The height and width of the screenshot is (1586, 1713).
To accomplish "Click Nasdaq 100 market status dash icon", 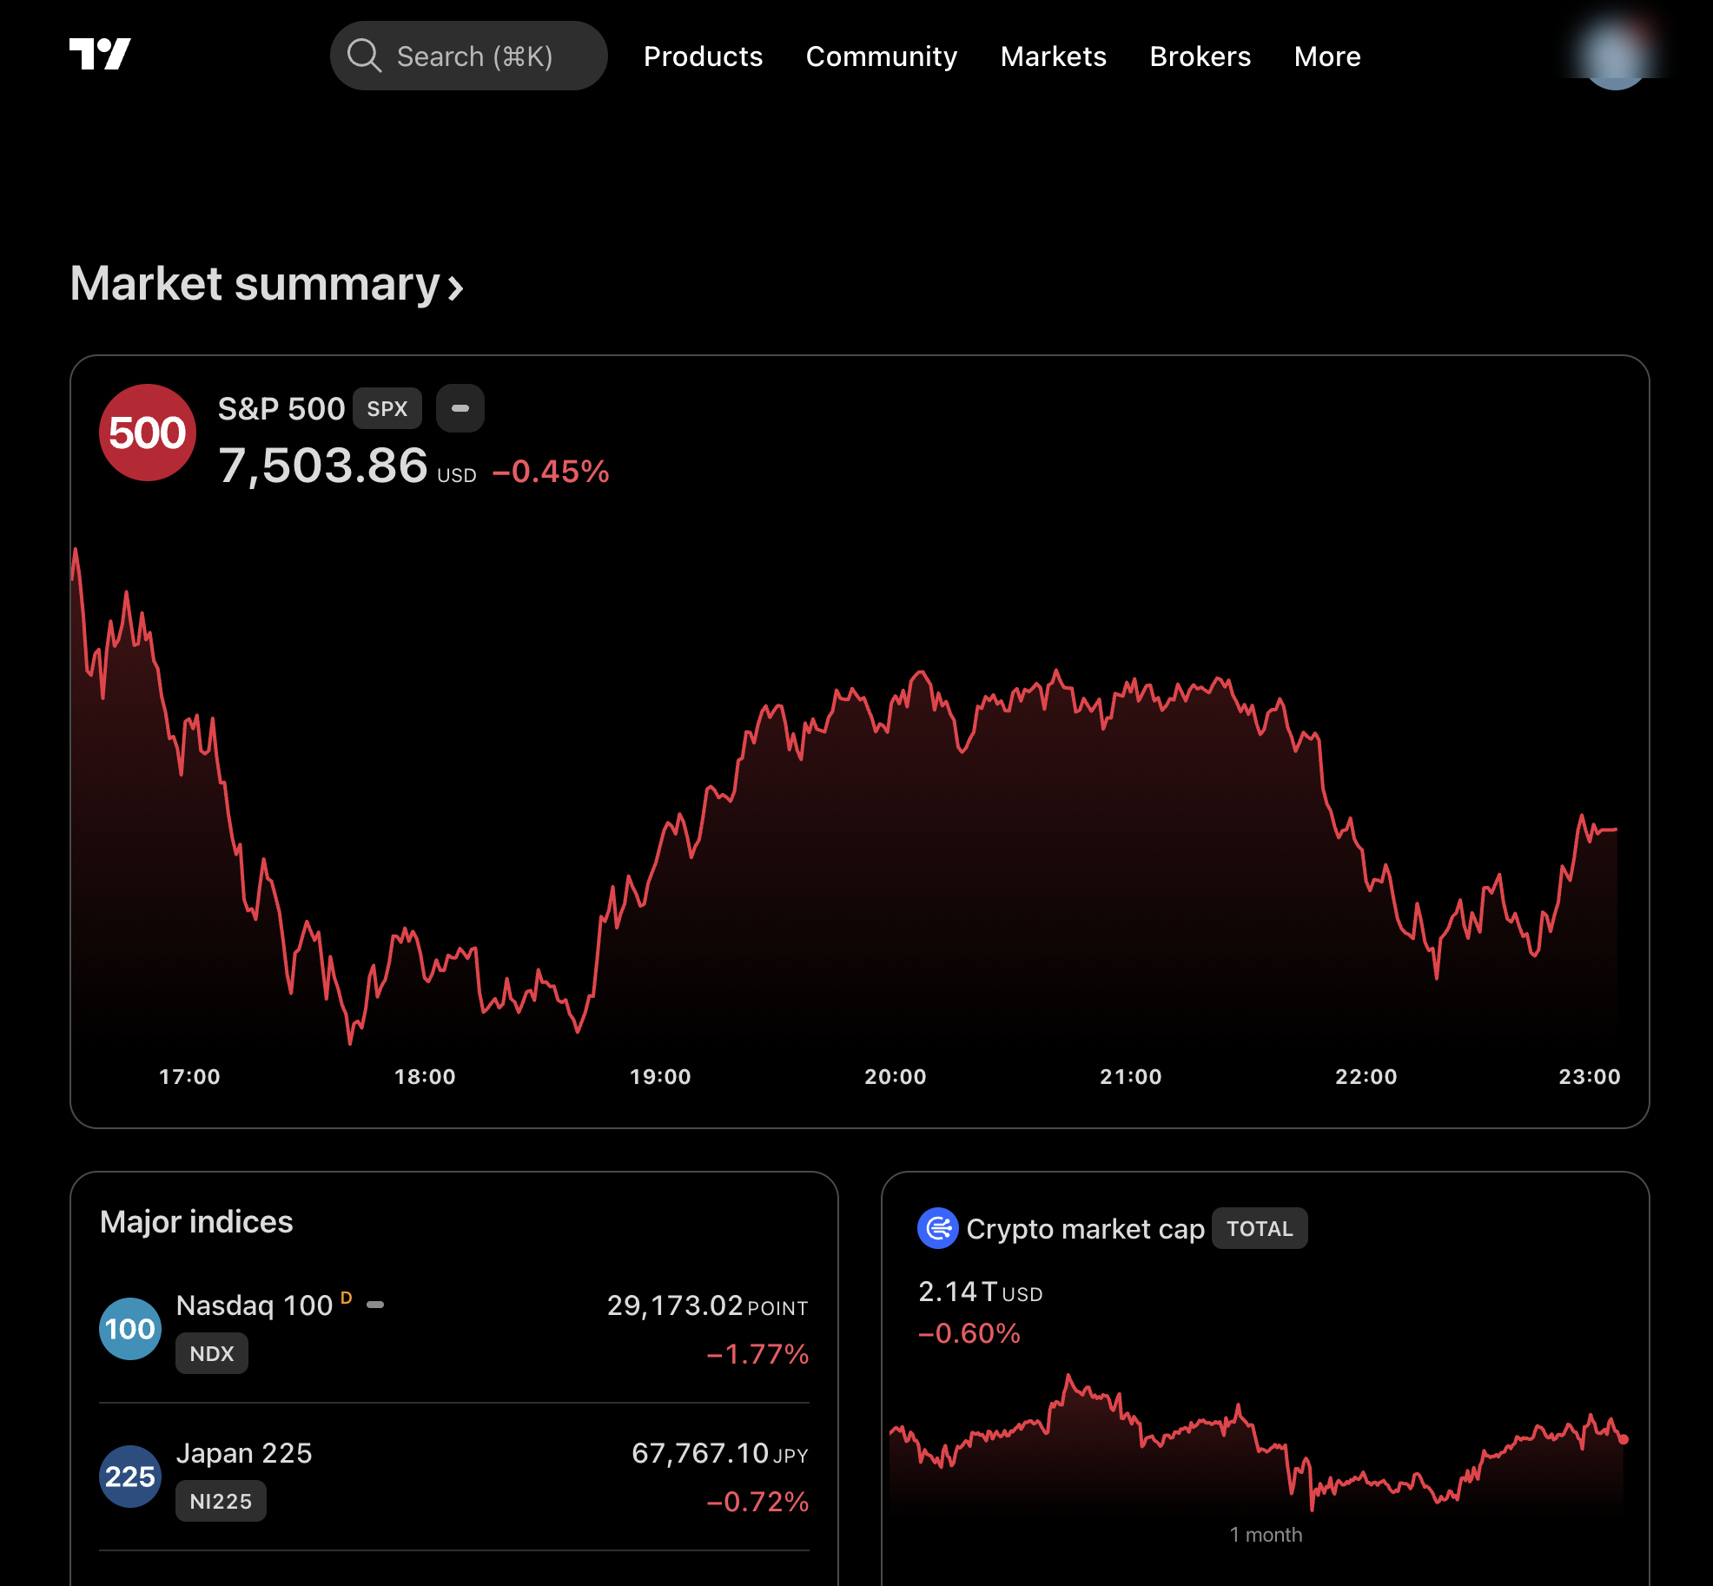I will coord(375,1305).
